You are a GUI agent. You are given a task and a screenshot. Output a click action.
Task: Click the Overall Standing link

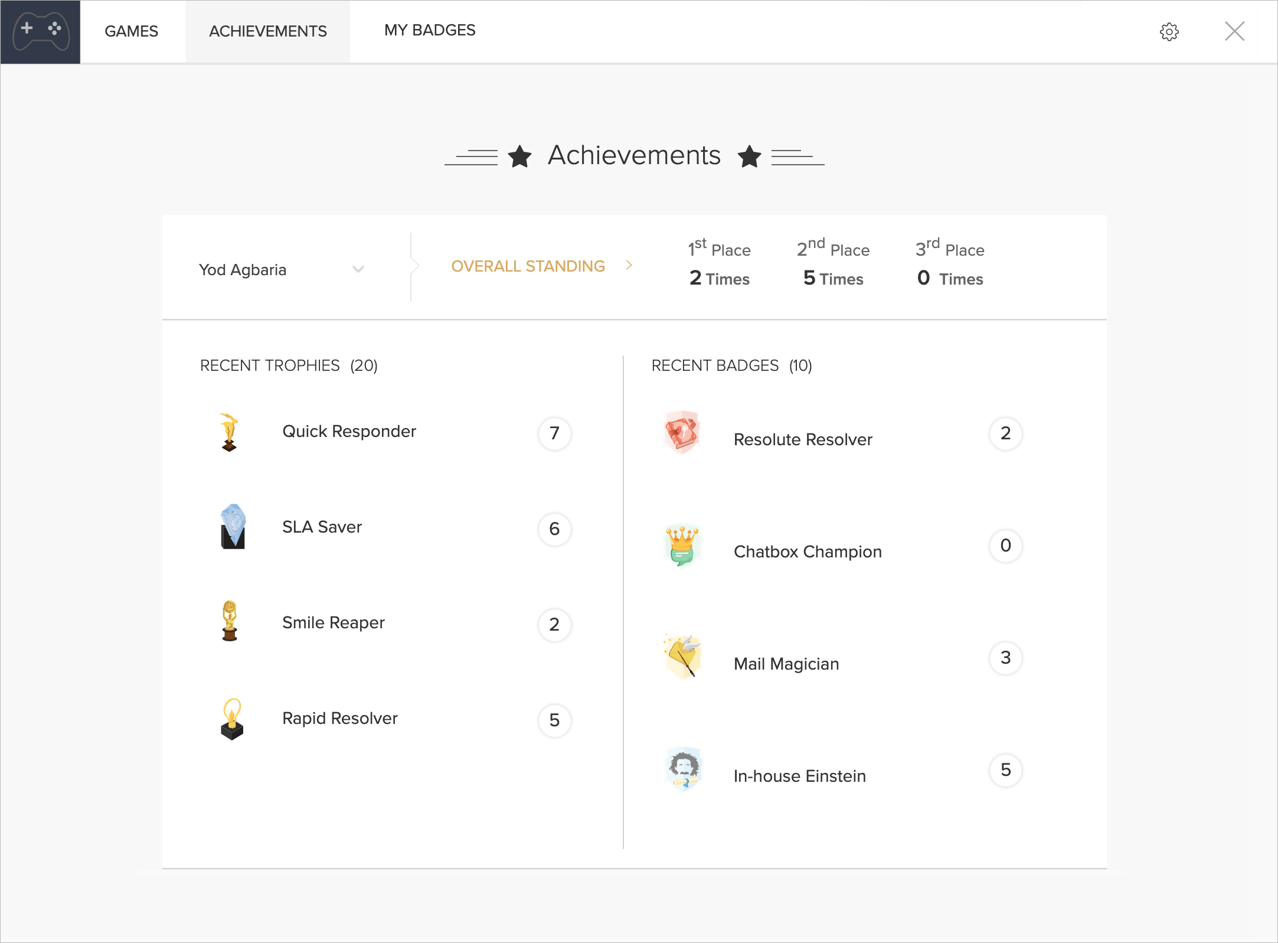coord(528,266)
